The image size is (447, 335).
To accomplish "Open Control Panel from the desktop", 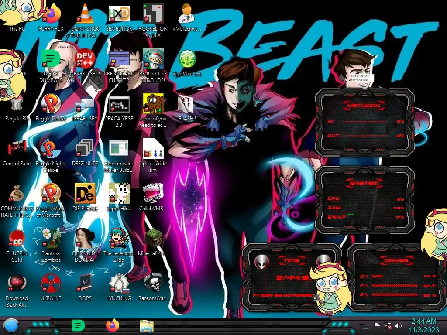I will 17,152.
